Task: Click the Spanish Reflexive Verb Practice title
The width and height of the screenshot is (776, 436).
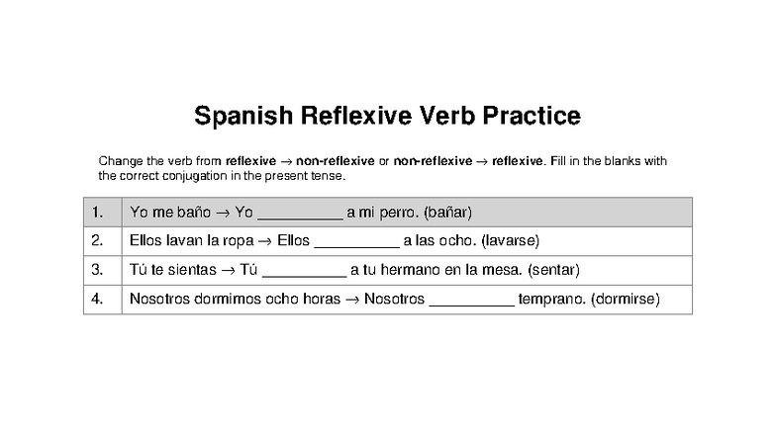Action: point(387,117)
